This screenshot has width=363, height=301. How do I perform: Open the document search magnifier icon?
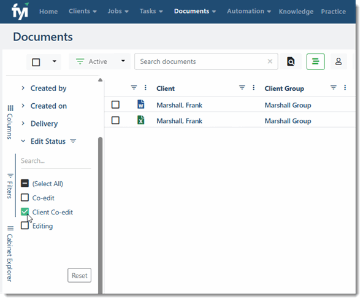click(x=291, y=61)
